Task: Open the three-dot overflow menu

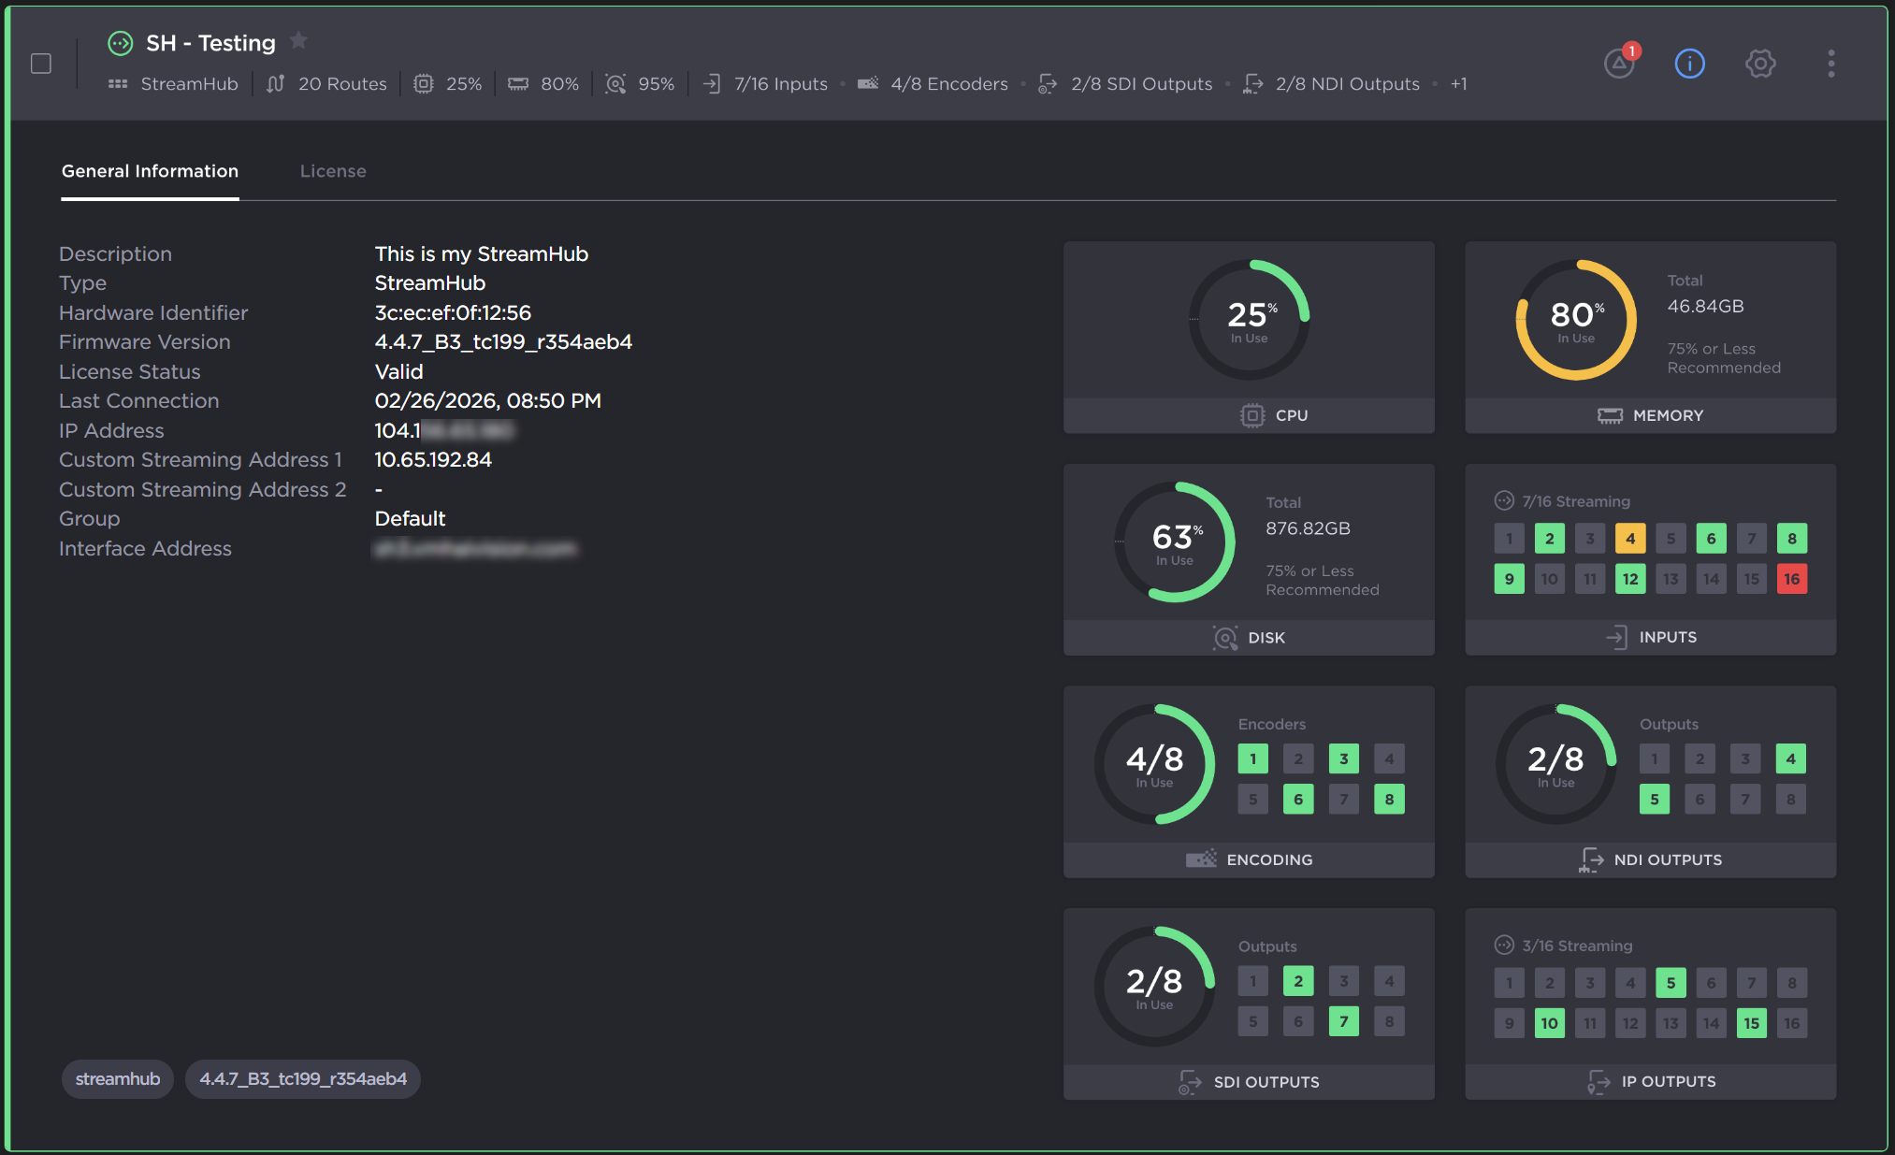Action: [1830, 63]
